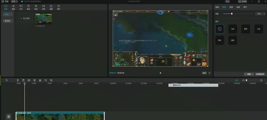Enter fullscreen preview mode
The width and height of the screenshot is (267, 120).
coord(209,73)
